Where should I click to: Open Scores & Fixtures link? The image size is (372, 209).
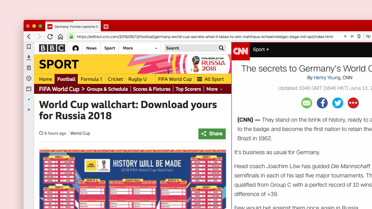click(152, 89)
